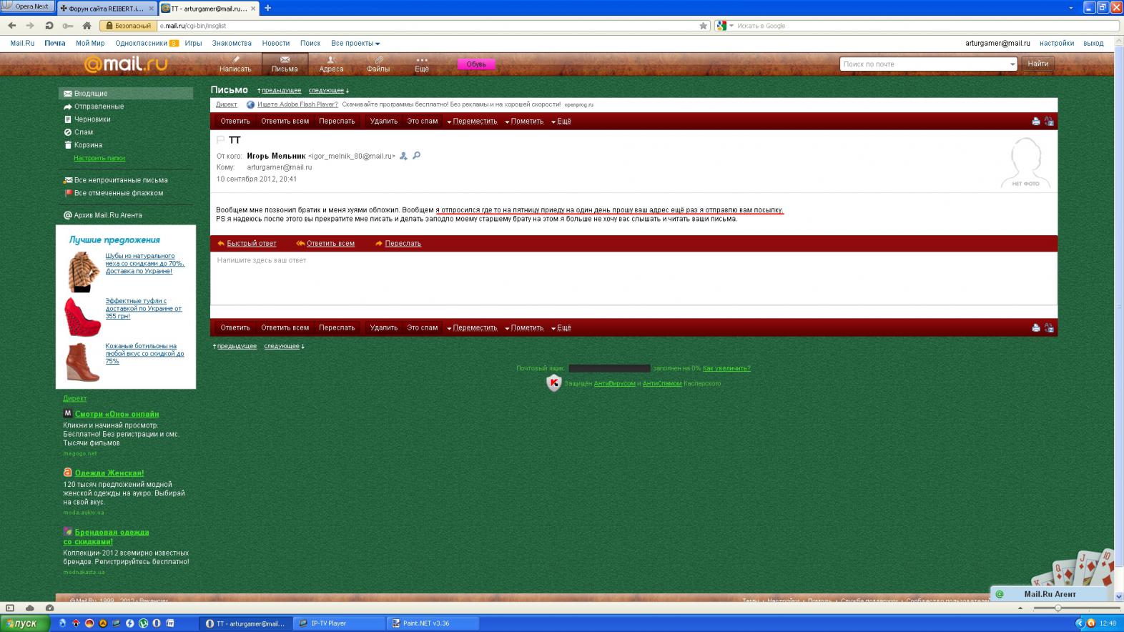Open the Спам folder
The height and width of the screenshot is (632, 1124).
[x=83, y=132]
